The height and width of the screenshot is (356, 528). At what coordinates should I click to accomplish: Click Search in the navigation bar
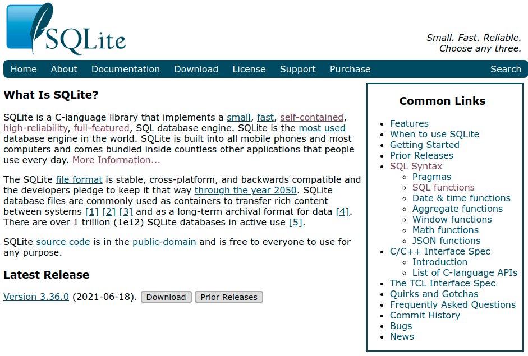(506, 69)
